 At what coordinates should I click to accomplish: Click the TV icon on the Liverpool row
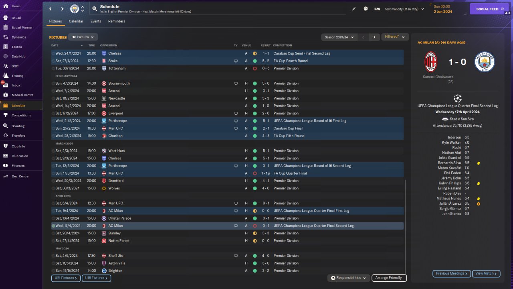pyautogui.click(x=236, y=113)
